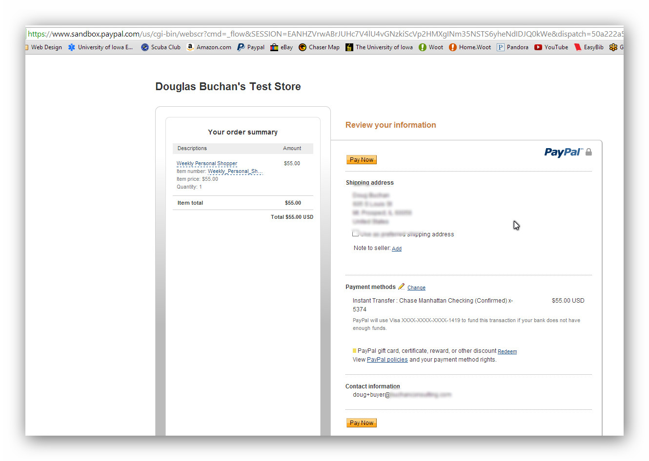Open the Chaser Map bookmark
This screenshot has width=649, height=461.
[319, 47]
